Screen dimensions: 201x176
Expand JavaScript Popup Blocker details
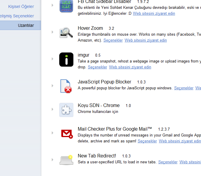coord(52,85)
